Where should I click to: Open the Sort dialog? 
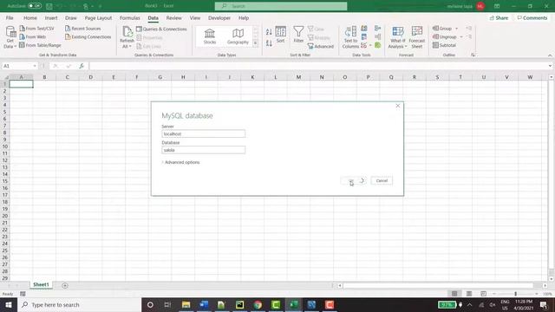(x=281, y=35)
